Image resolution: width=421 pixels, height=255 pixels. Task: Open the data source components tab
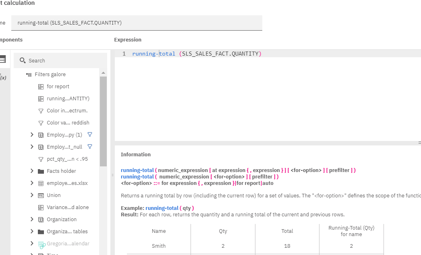(x=2, y=59)
